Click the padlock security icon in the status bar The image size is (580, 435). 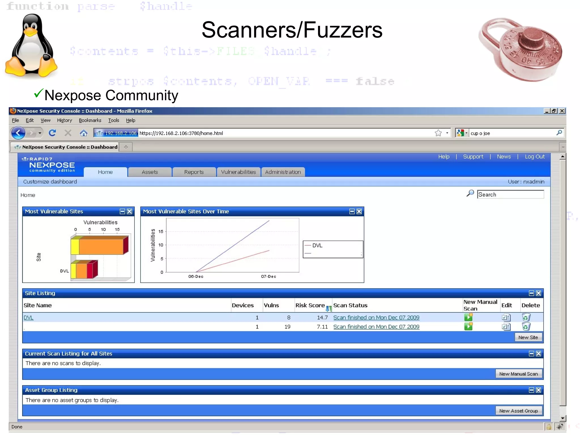pyautogui.click(x=549, y=427)
